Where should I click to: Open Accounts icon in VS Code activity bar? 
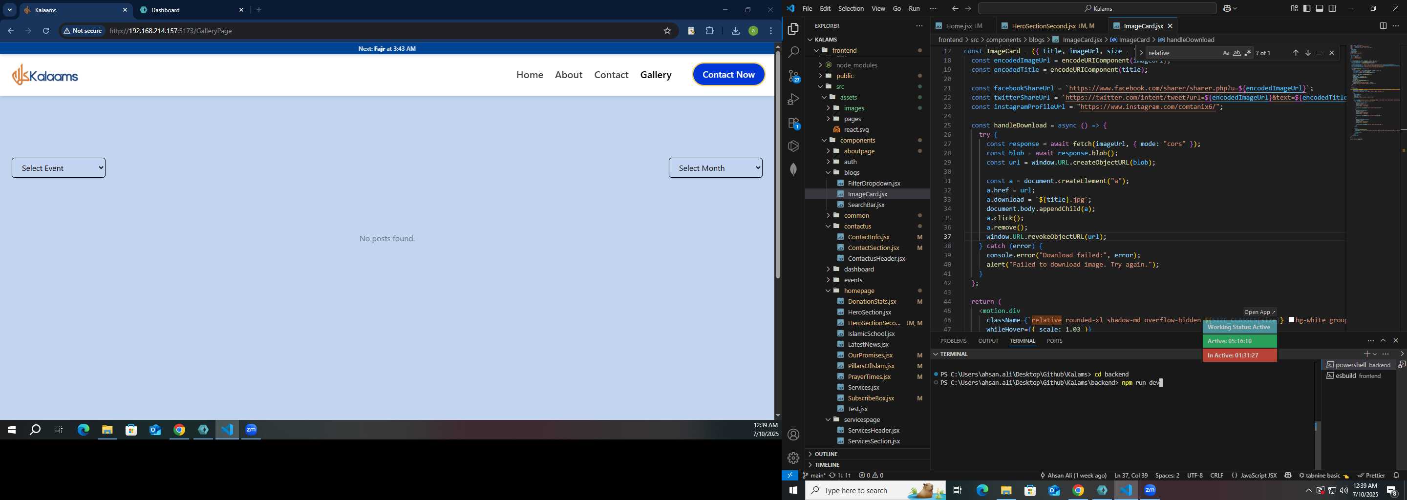793,435
